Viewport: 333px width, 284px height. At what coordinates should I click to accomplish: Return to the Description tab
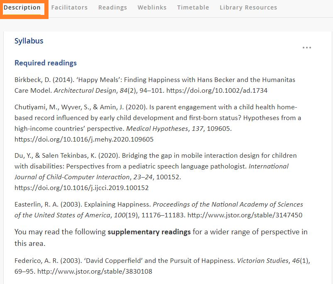point(23,7)
